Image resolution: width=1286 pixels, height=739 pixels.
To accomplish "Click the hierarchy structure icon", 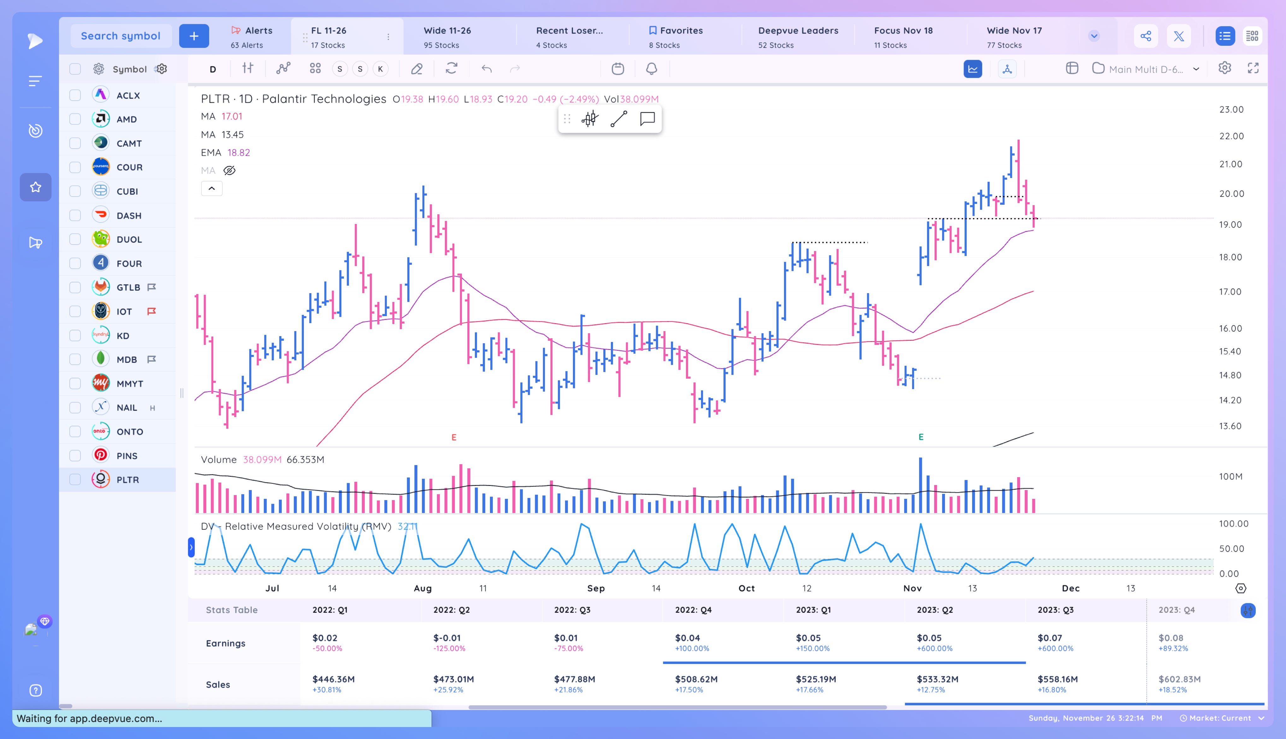I will pos(1007,69).
